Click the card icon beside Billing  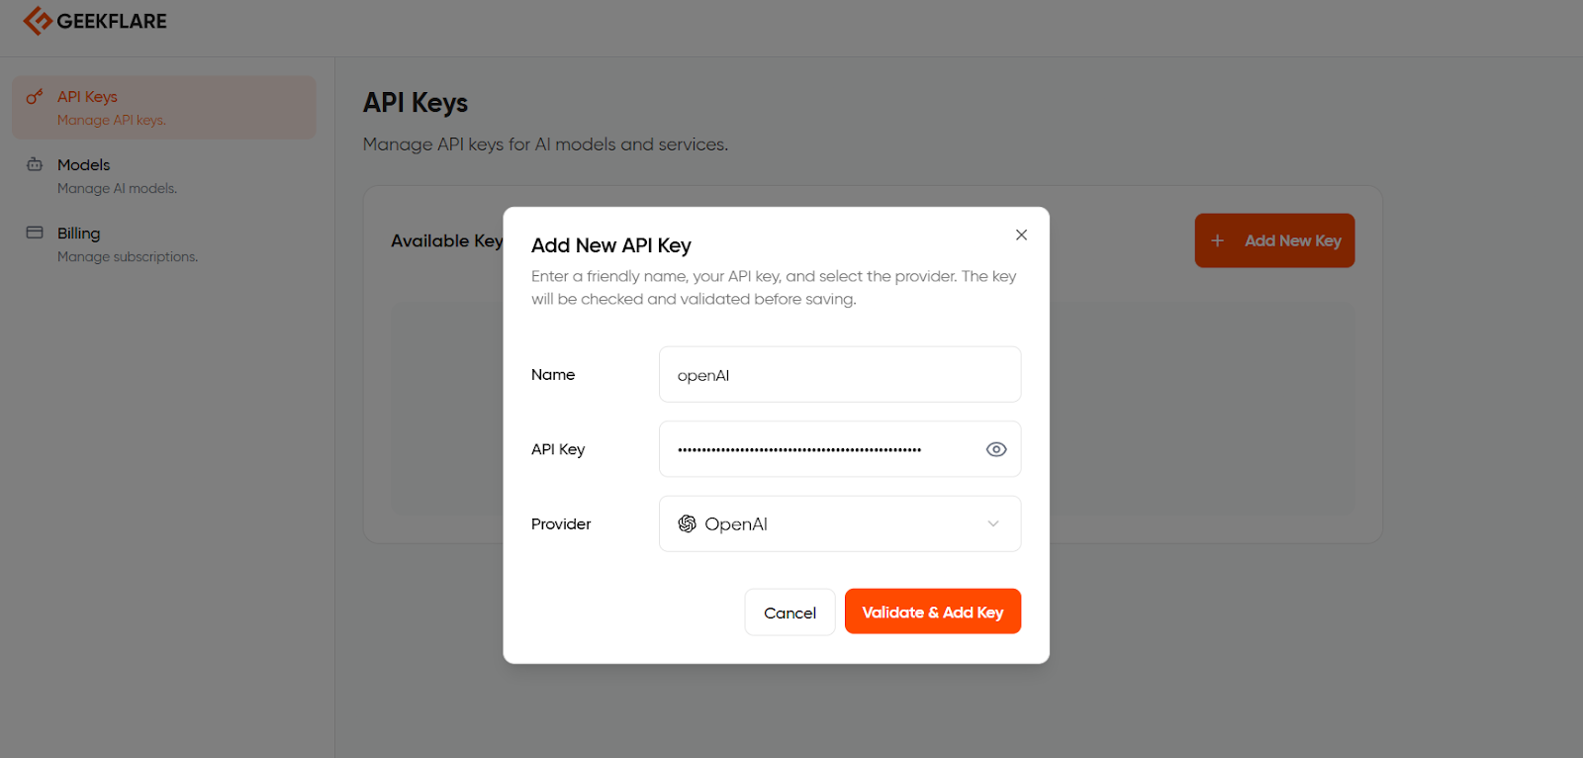tap(35, 233)
